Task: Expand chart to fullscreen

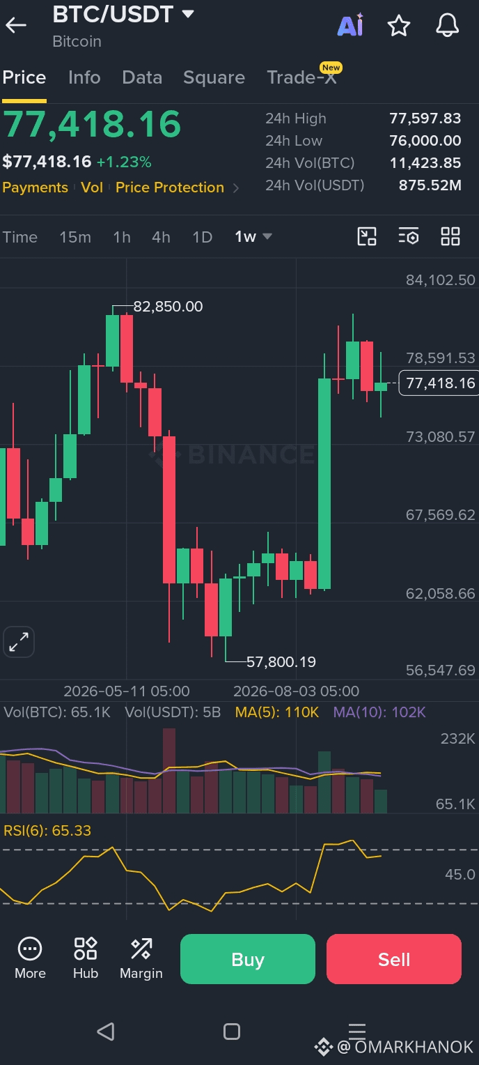Action: pyautogui.click(x=18, y=642)
